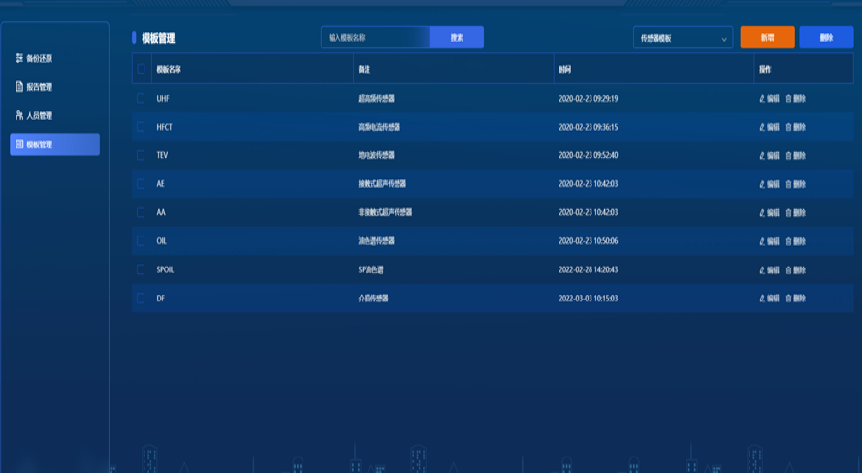Delete the AA template via trash icon
The height and width of the screenshot is (473, 862).
pos(788,212)
